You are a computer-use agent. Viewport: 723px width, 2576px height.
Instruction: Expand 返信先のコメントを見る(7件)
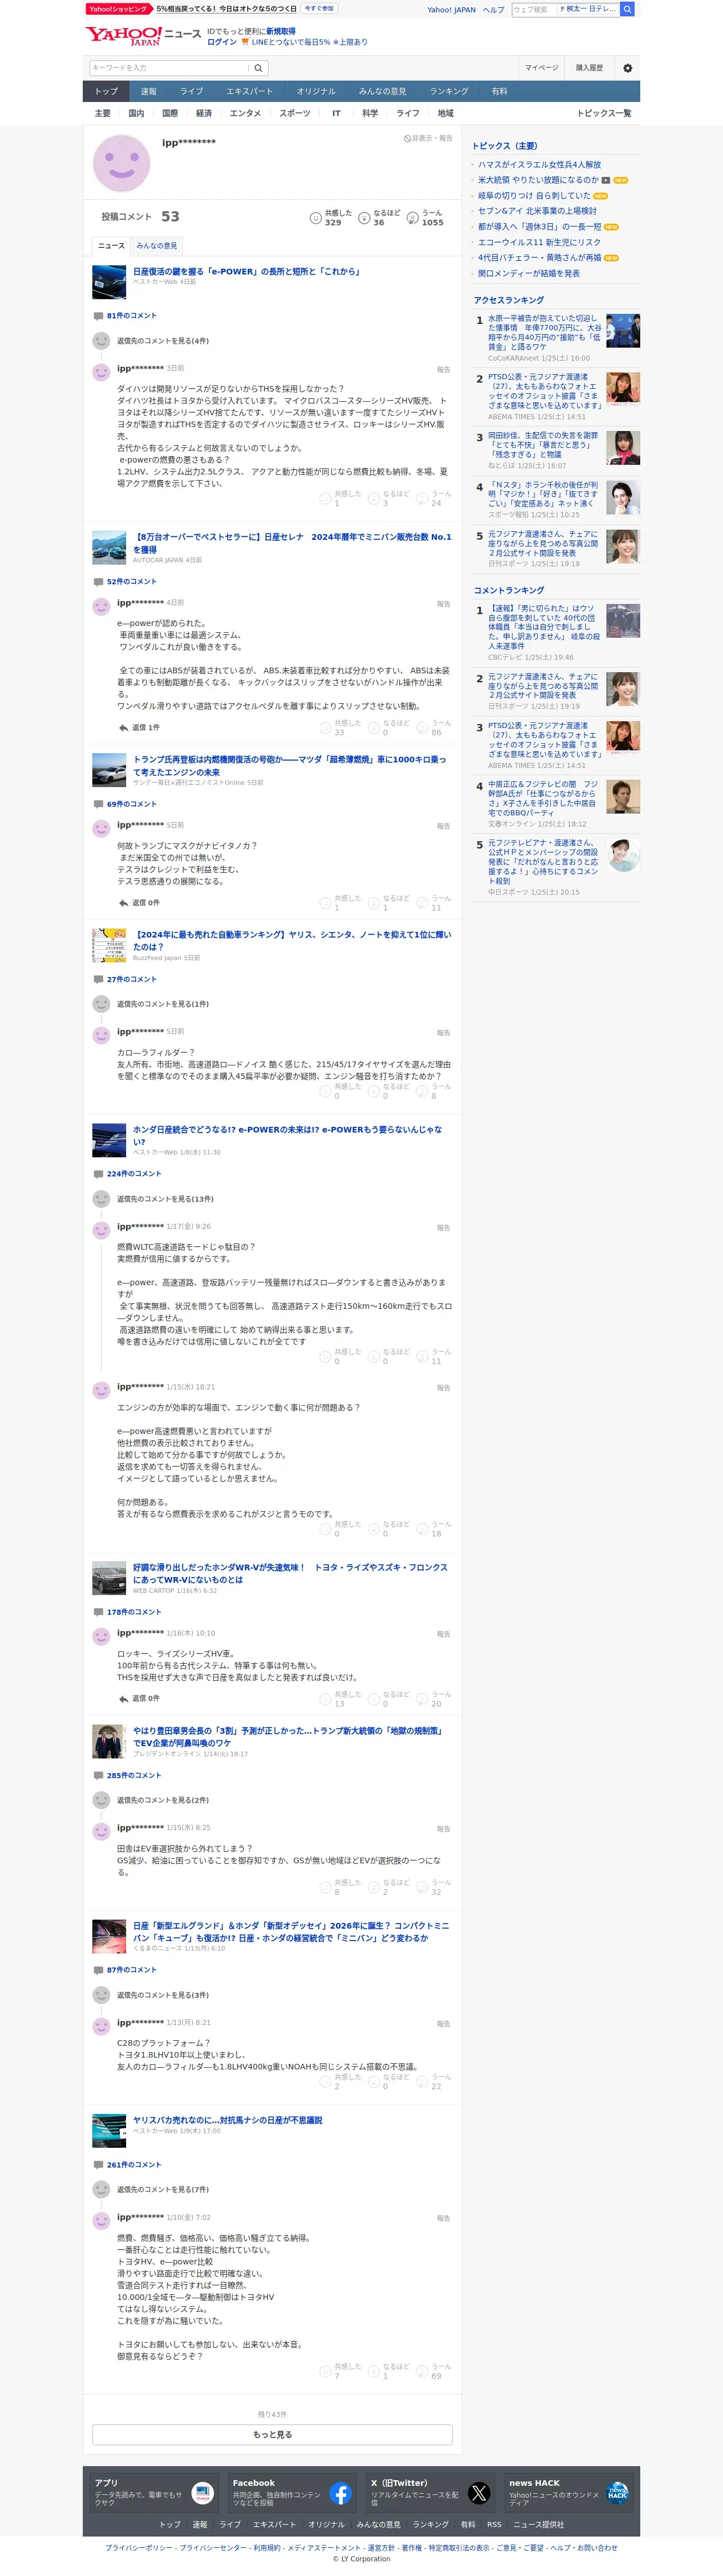[x=163, y=2189]
